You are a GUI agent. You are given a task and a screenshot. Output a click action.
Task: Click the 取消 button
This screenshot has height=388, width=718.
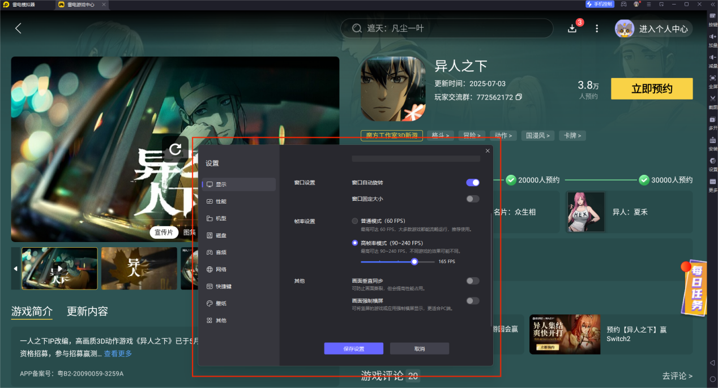click(x=420, y=348)
